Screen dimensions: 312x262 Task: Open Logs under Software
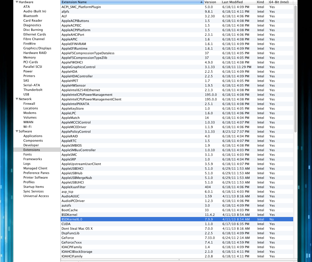click(27, 164)
